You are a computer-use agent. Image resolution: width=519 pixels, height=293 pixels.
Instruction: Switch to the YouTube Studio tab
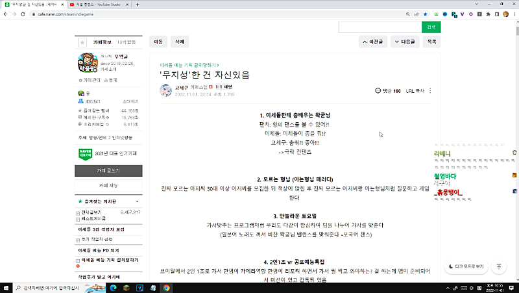click(98, 5)
